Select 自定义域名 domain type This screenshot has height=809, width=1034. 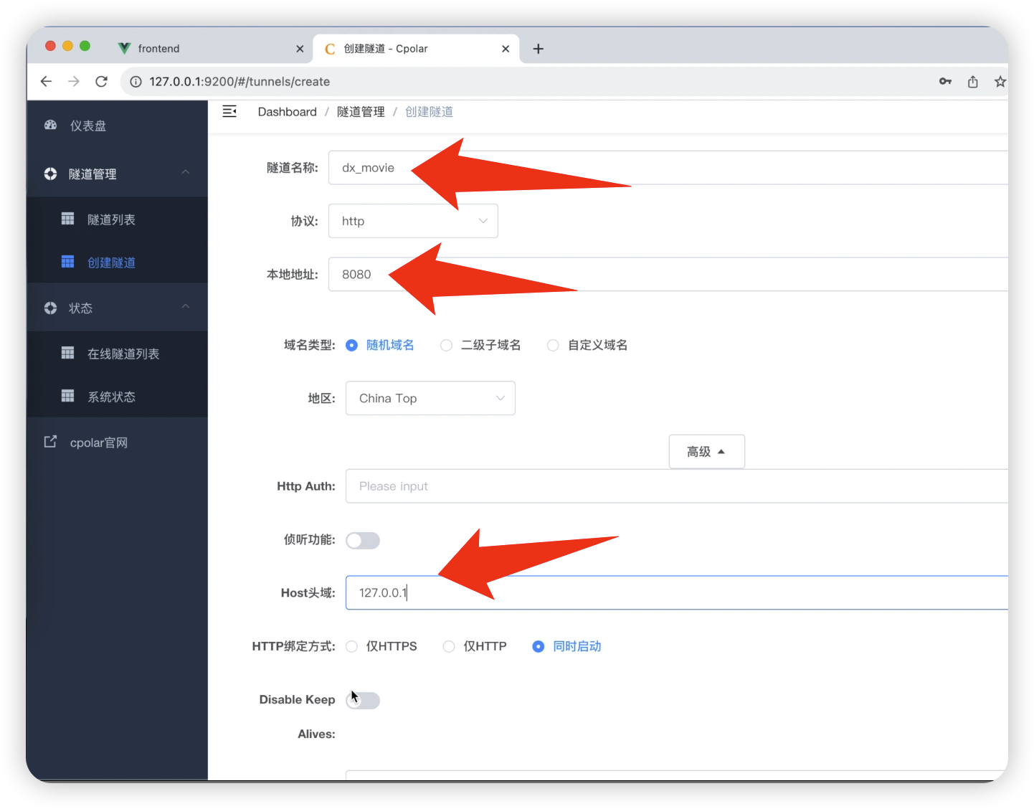coord(587,345)
